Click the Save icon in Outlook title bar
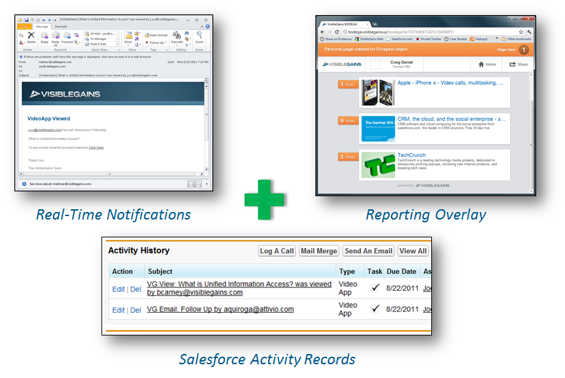The width and height of the screenshot is (565, 378). pos(26,20)
